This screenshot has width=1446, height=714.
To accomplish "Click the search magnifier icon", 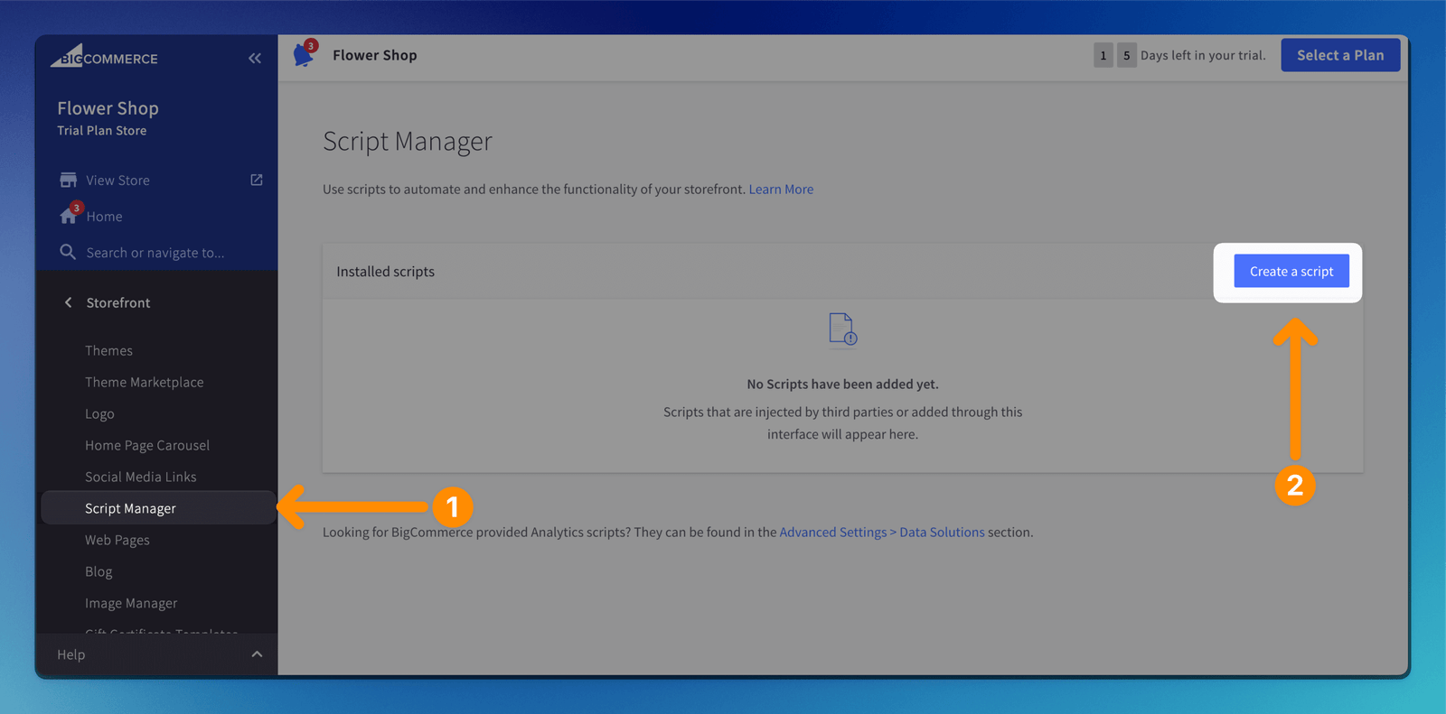I will (68, 252).
